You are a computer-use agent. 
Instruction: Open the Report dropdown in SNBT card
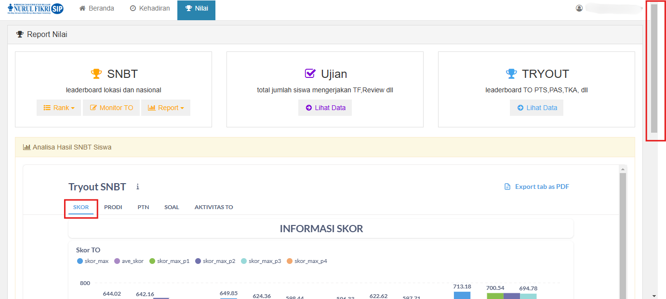click(165, 108)
